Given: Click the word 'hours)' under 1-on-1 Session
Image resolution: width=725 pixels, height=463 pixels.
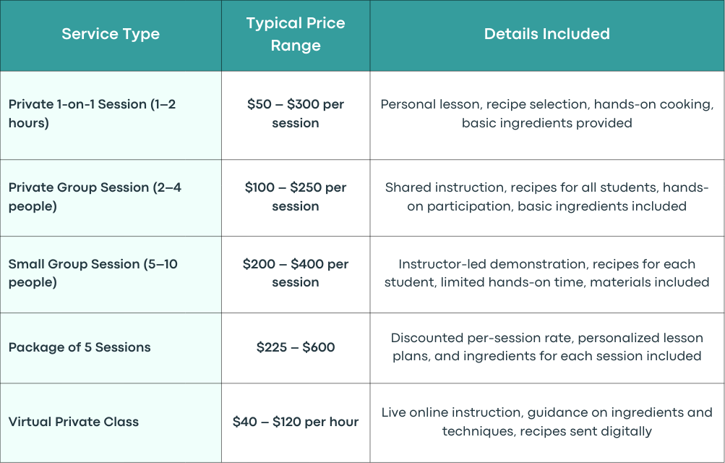Looking at the screenshot, I should click(x=29, y=124).
